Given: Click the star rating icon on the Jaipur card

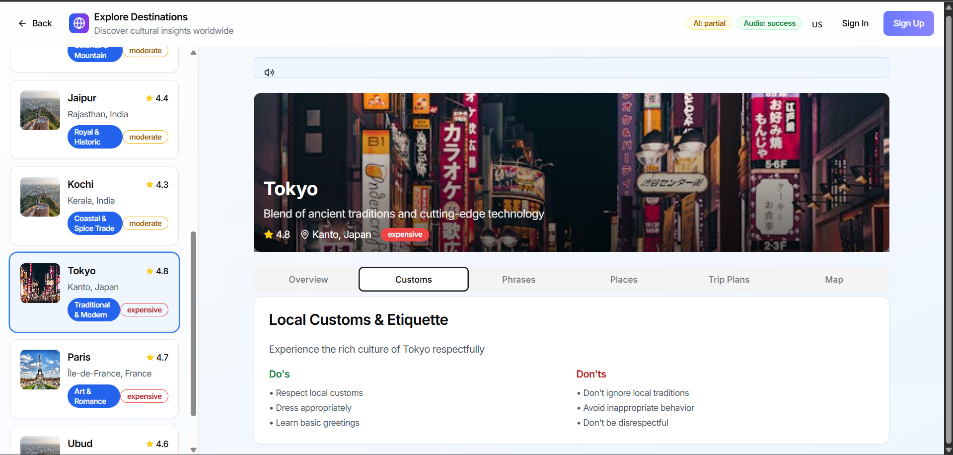Looking at the screenshot, I should click(149, 98).
